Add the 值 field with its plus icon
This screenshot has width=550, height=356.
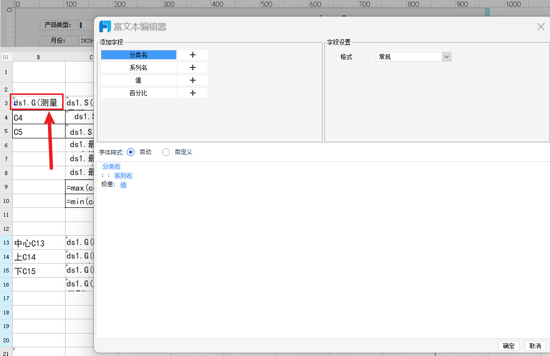pos(193,80)
